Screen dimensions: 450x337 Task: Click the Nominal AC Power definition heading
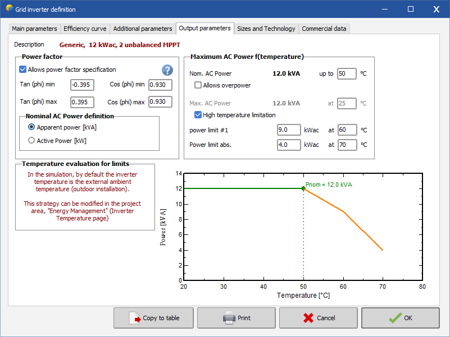(70, 116)
